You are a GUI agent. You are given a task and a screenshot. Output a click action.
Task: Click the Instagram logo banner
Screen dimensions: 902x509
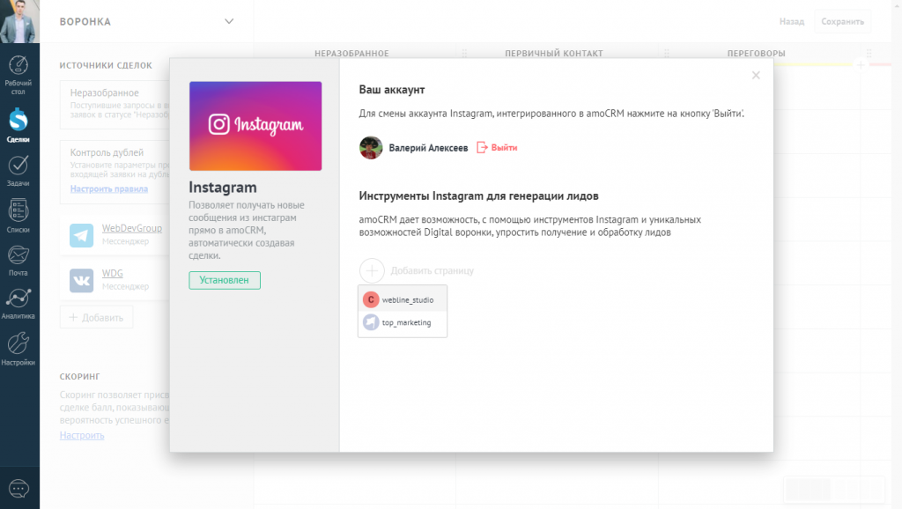coord(255,126)
